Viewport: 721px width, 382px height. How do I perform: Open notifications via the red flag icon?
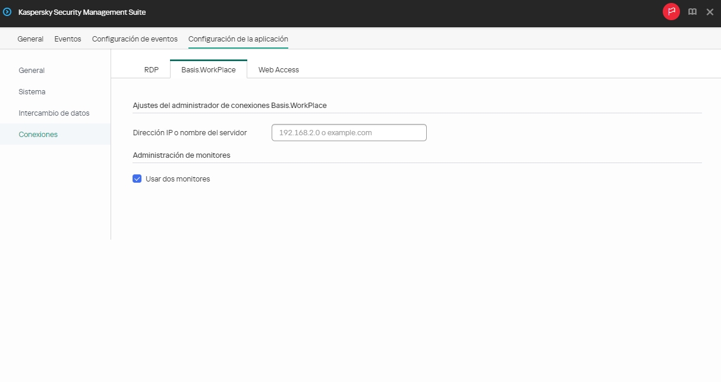coord(671,11)
